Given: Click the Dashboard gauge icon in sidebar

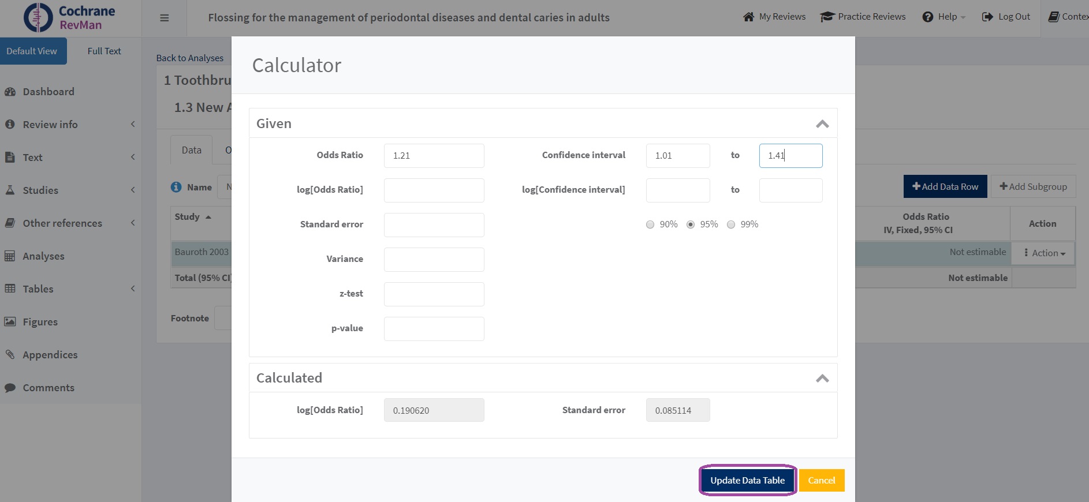Looking at the screenshot, I should coord(10,92).
